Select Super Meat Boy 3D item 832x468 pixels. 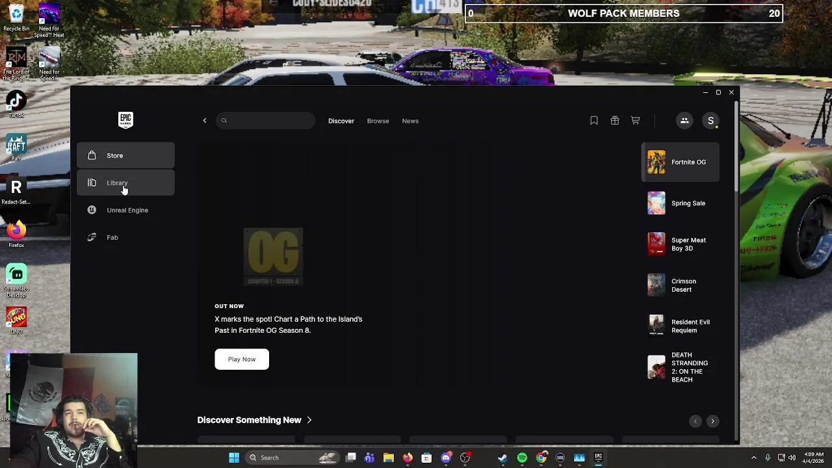pyautogui.click(x=681, y=244)
